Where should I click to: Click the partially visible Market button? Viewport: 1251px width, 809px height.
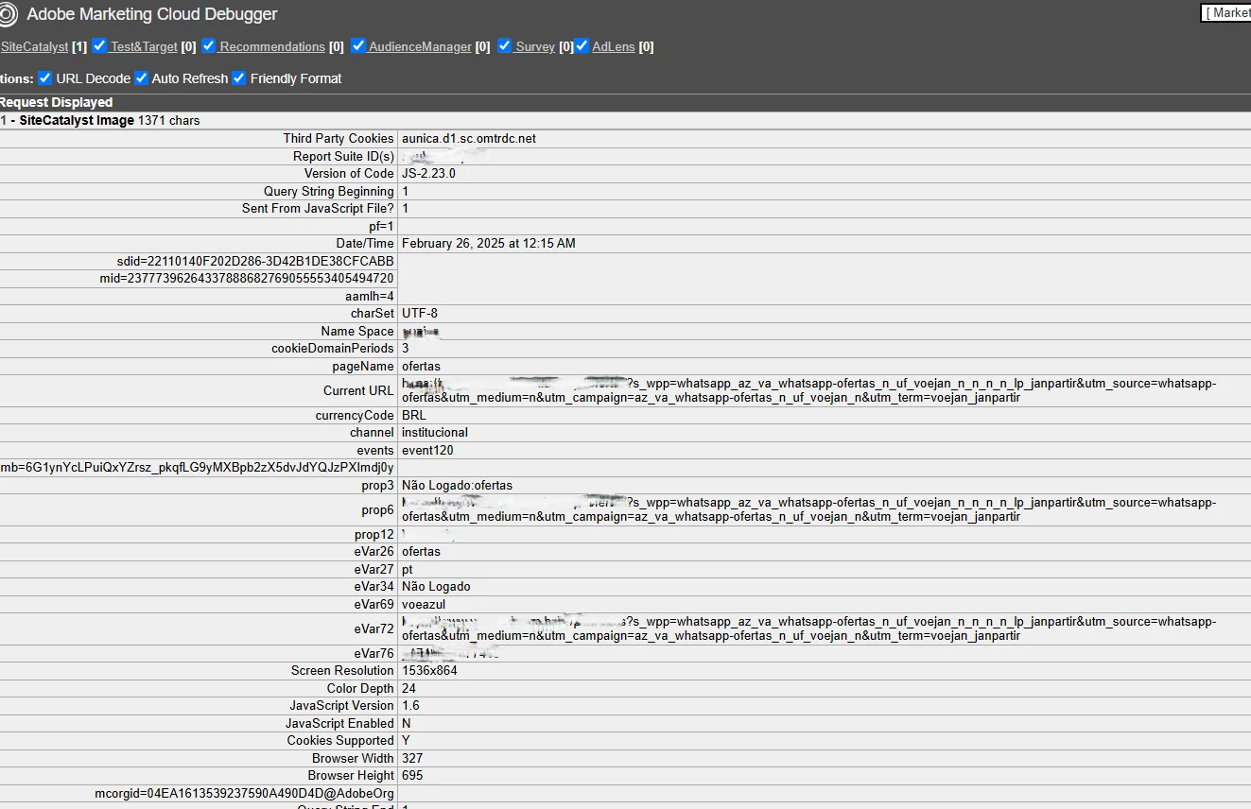[x=1226, y=13]
